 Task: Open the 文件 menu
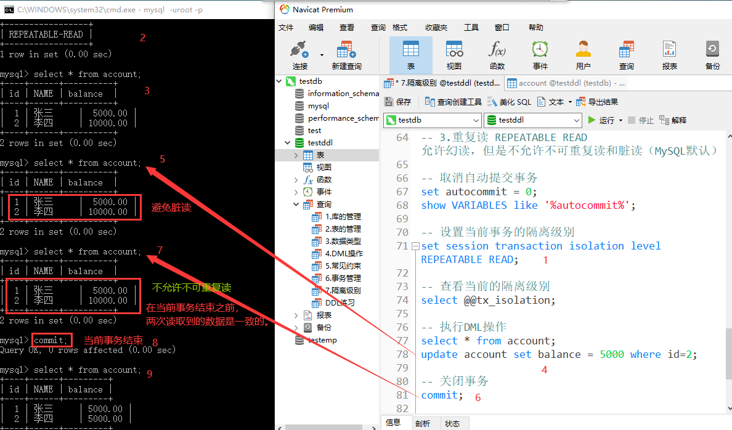click(x=286, y=28)
